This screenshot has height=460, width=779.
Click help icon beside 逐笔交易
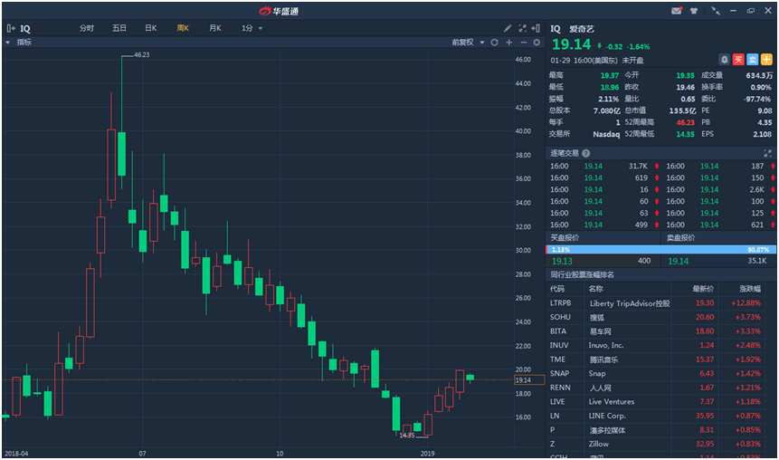(x=586, y=153)
